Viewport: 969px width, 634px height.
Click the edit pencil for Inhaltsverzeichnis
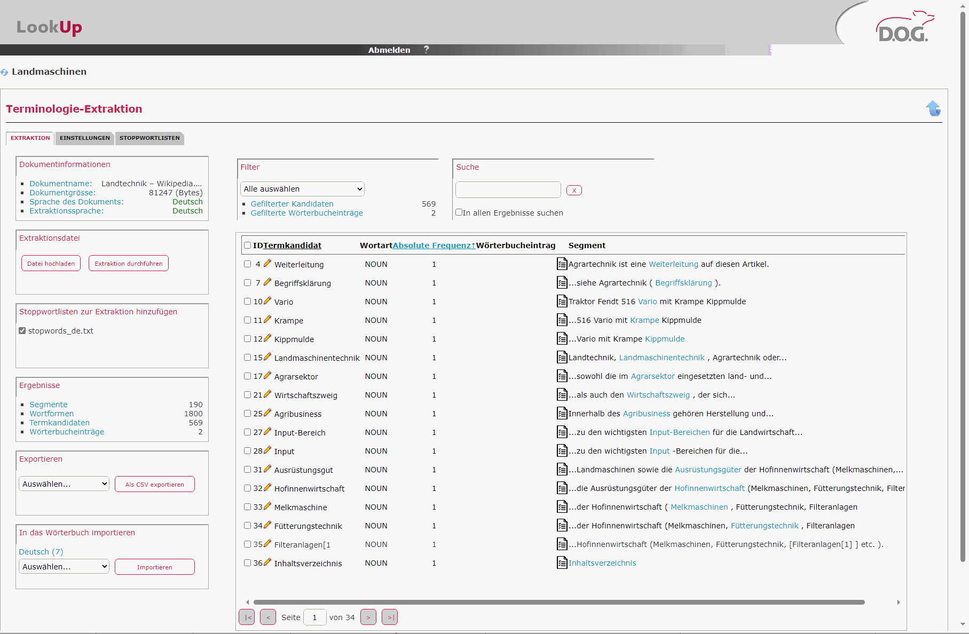[267, 562]
